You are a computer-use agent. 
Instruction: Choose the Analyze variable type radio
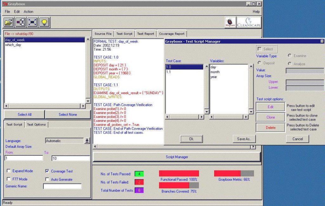coord(290,64)
